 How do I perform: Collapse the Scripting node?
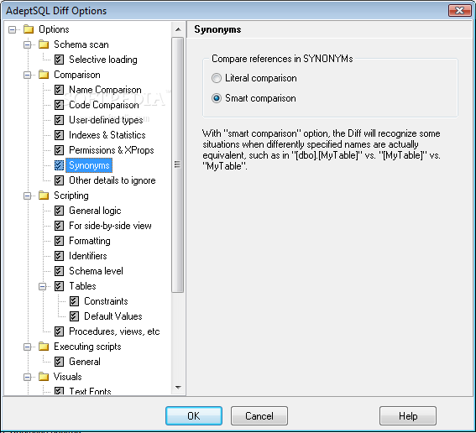28,196
